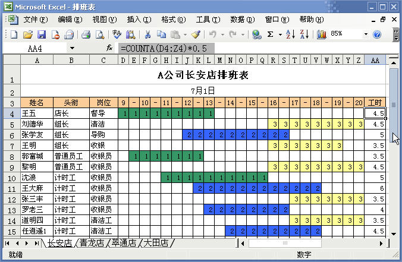Select the row 4 header
This screenshot has height=262, width=402.
pyautogui.click(x=12, y=113)
